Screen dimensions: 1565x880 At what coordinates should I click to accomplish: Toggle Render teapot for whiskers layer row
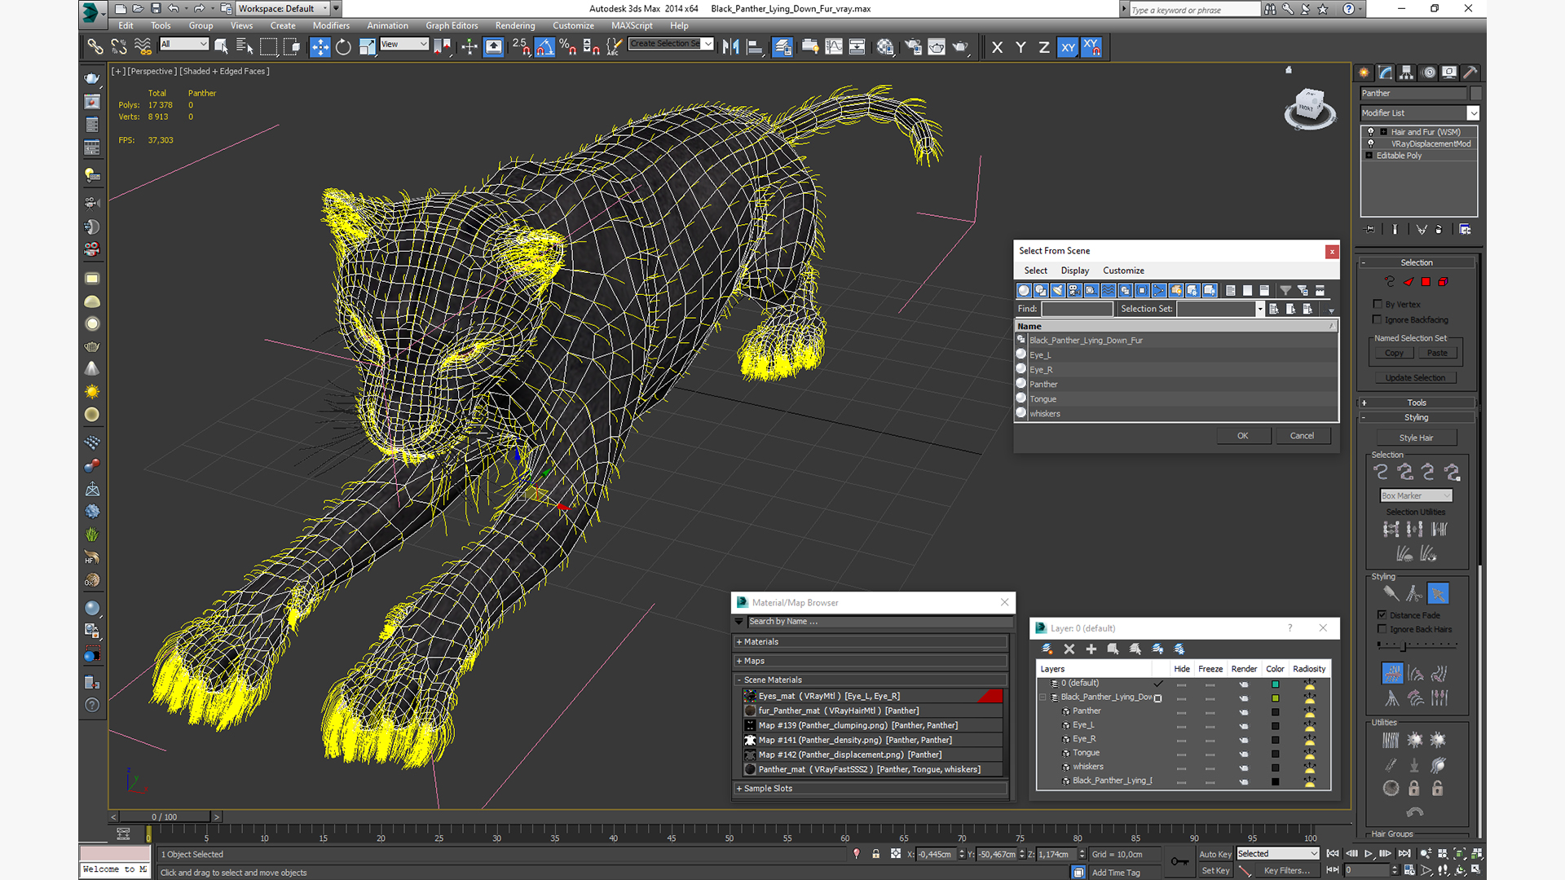(1243, 768)
